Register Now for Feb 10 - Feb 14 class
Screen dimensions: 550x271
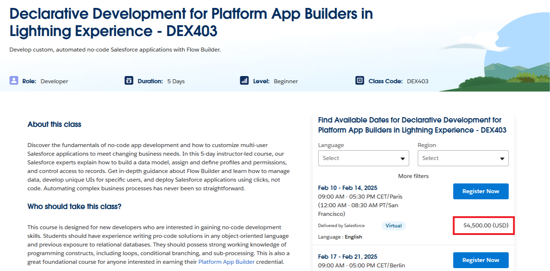(481, 191)
